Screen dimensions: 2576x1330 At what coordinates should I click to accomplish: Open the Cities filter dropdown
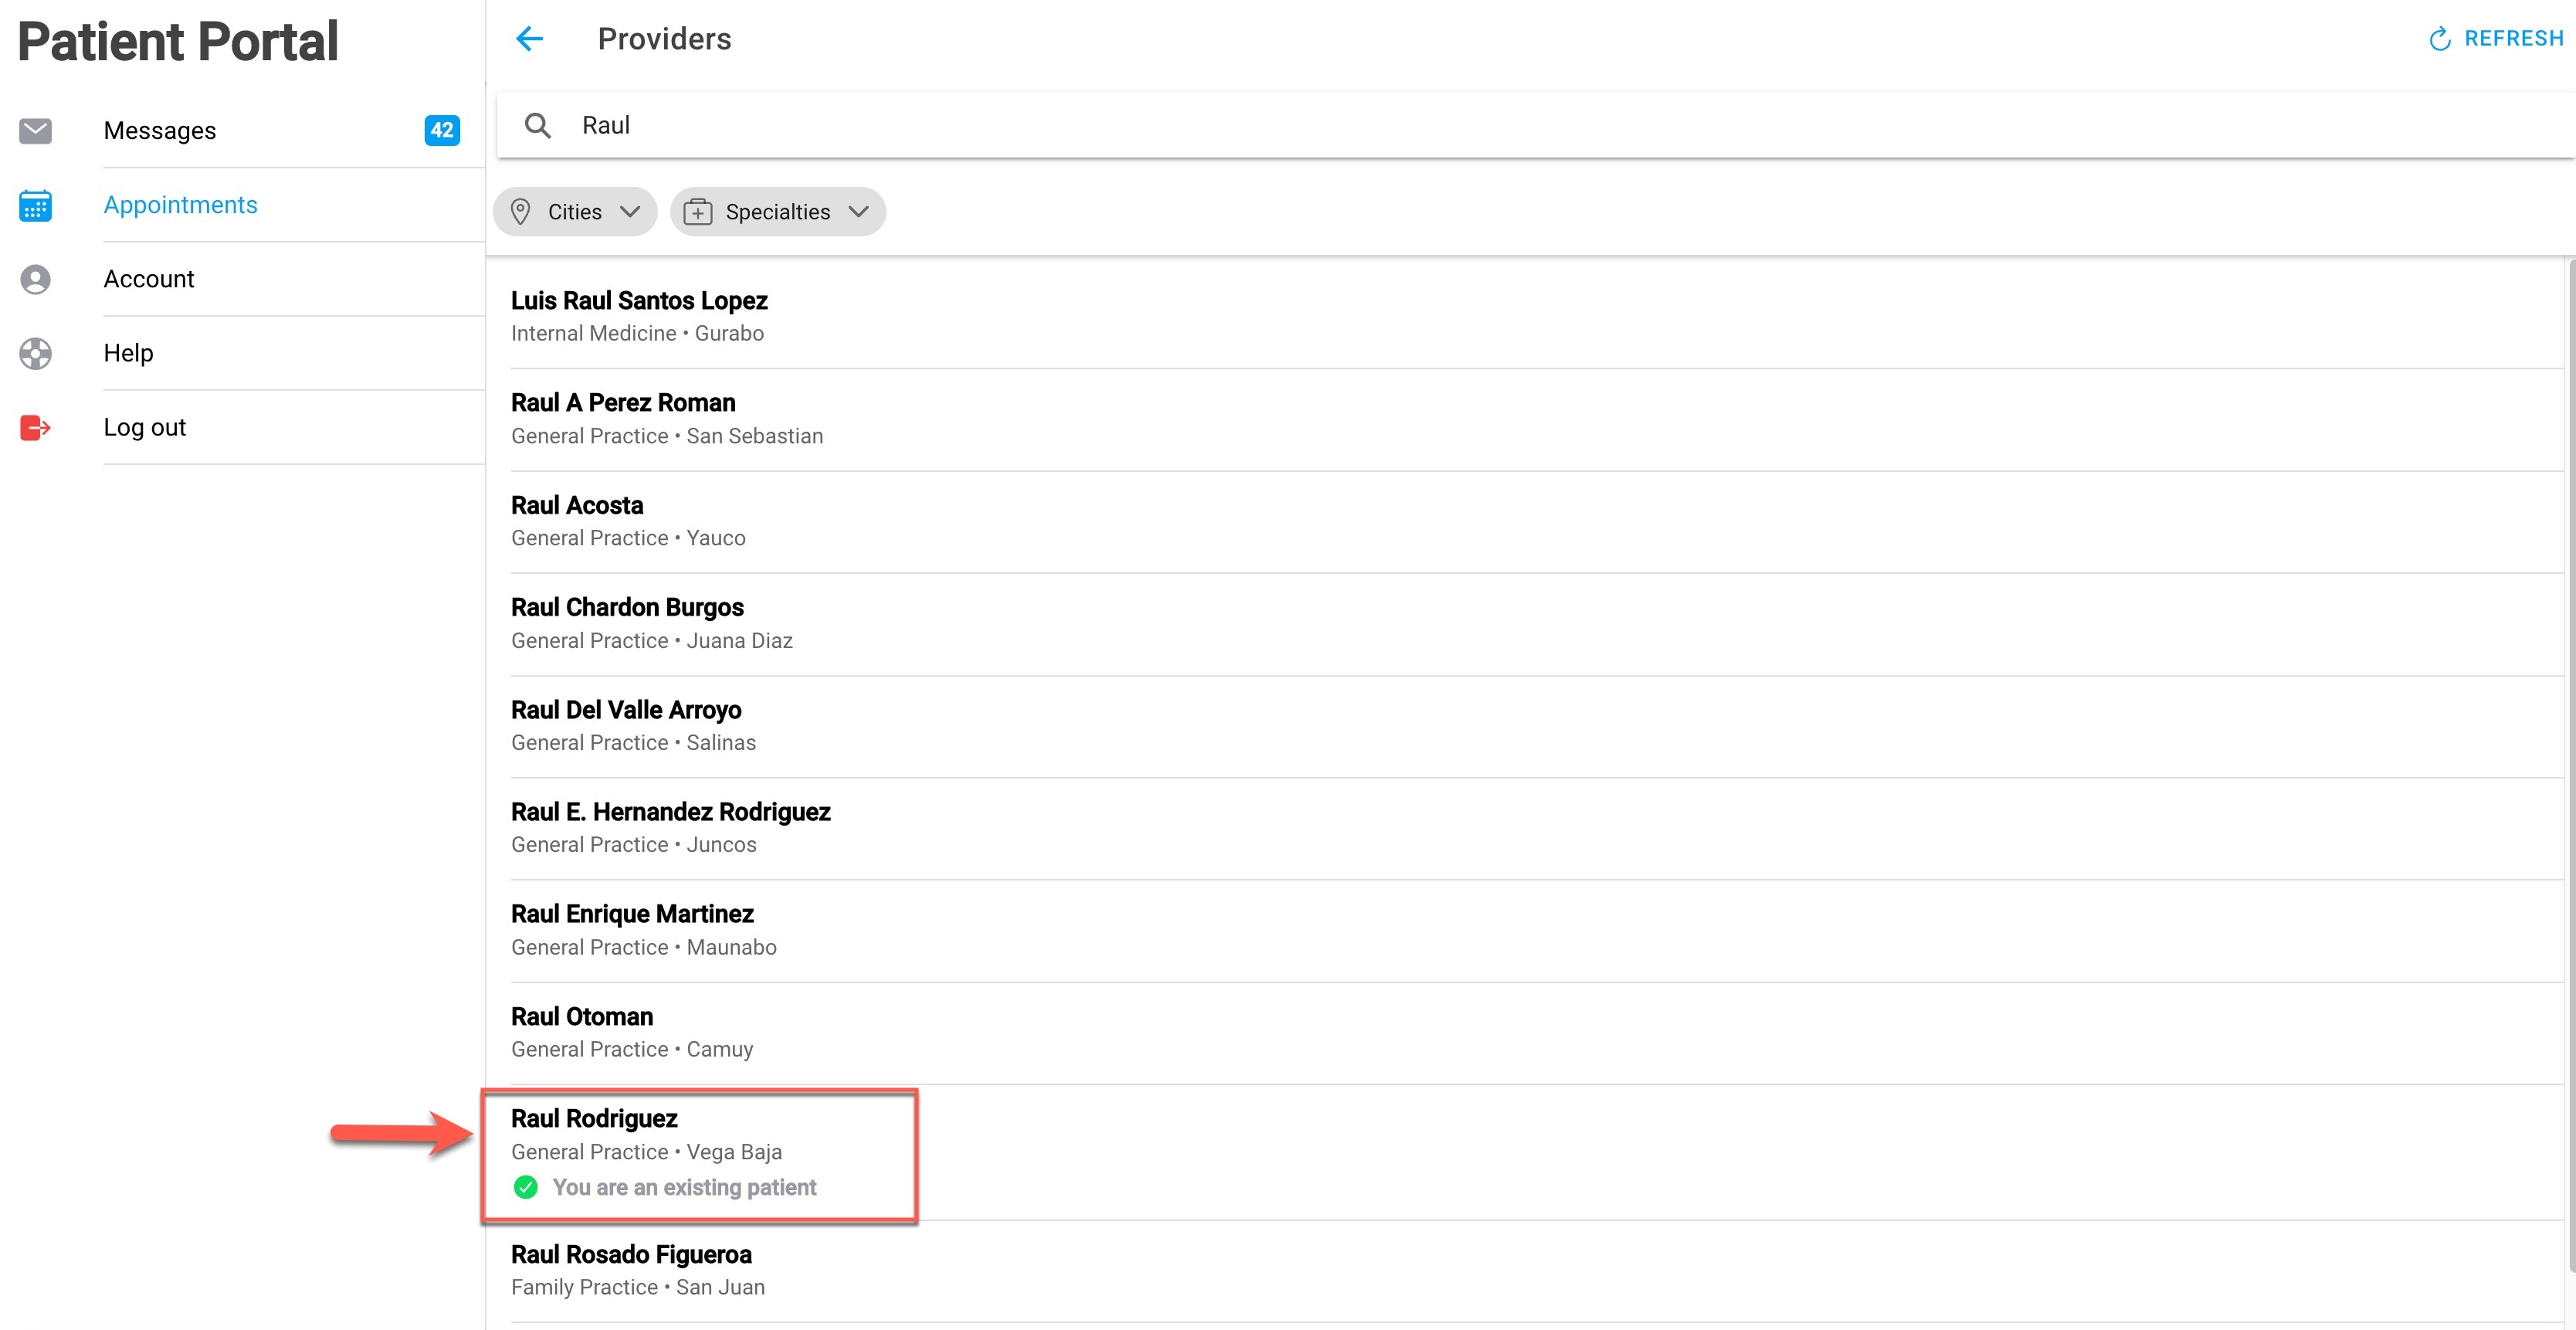click(x=575, y=212)
